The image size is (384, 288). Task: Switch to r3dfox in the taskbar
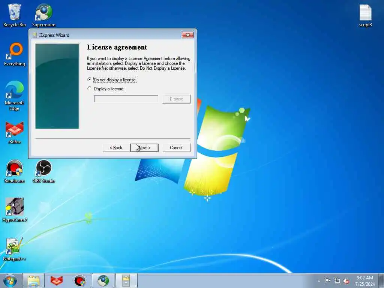57,280
